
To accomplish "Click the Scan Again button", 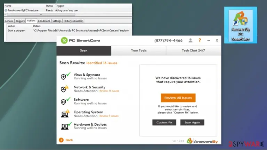I will click(192, 122).
